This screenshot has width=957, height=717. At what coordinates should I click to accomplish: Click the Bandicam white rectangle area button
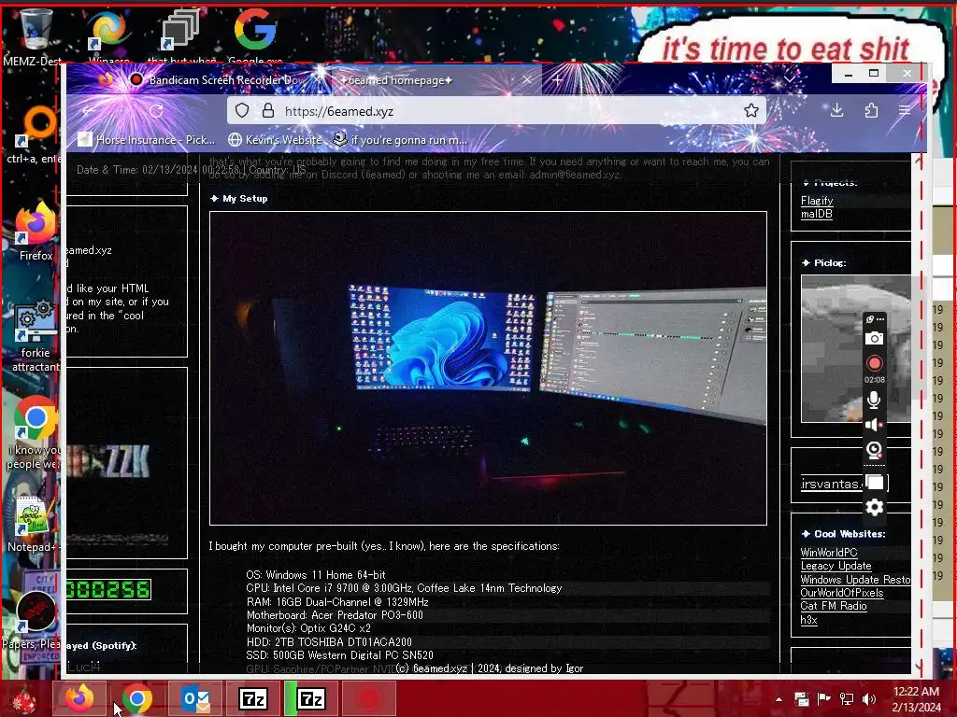(875, 483)
